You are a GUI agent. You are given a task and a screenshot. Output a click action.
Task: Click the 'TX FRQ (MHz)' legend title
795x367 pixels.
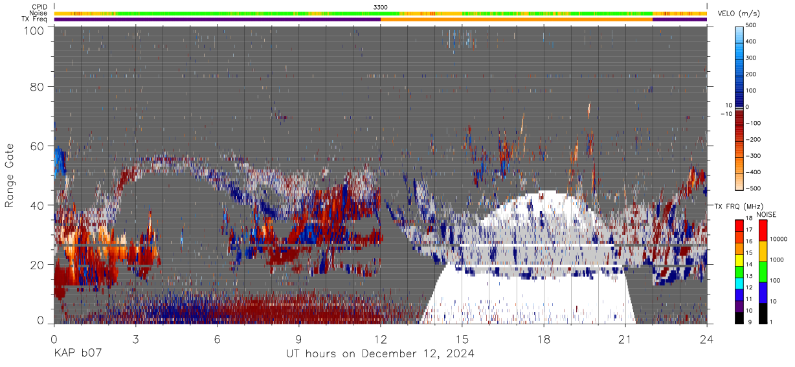click(739, 206)
